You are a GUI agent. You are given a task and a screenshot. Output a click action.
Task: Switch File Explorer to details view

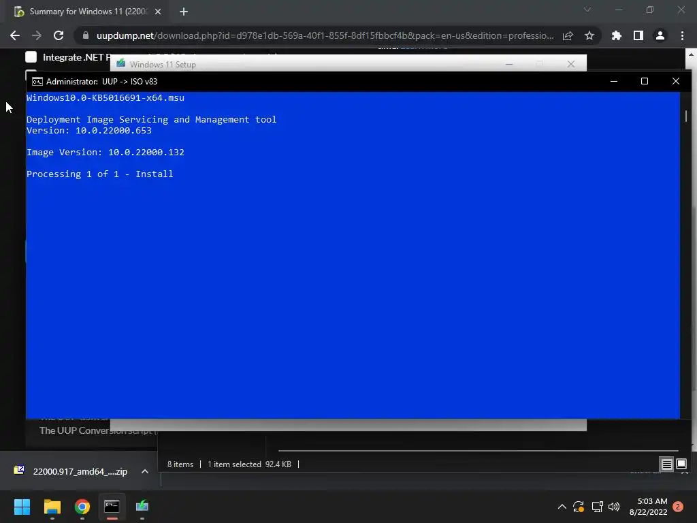[667, 464]
